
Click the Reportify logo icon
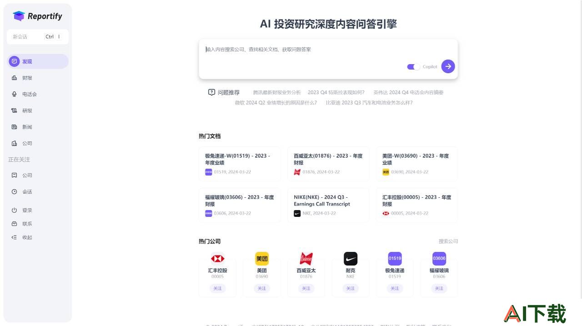pos(19,16)
